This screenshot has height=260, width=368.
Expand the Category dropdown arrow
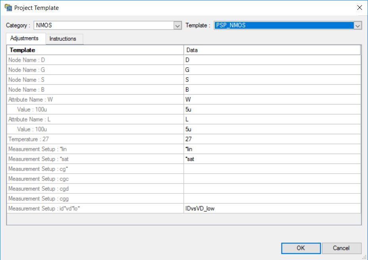click(x=177, y=25)
